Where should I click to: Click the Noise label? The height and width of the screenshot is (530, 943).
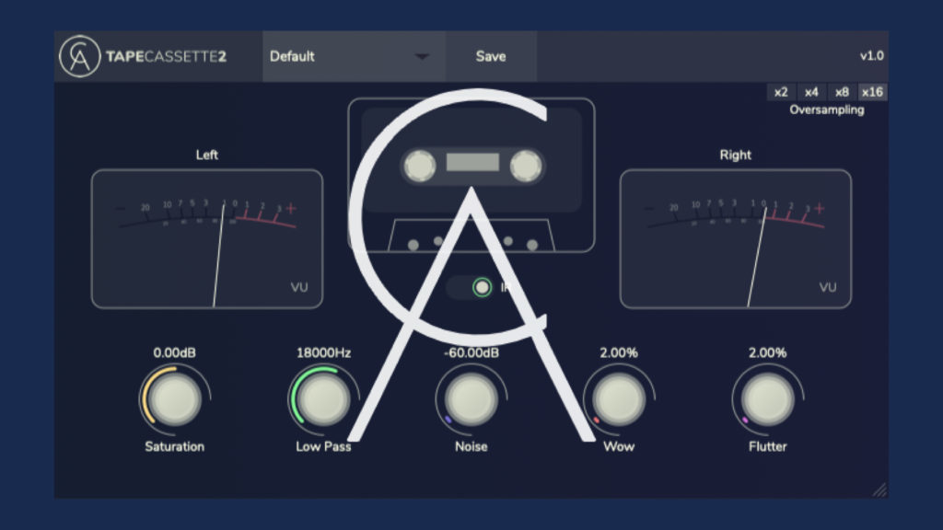tap(471, 446)
